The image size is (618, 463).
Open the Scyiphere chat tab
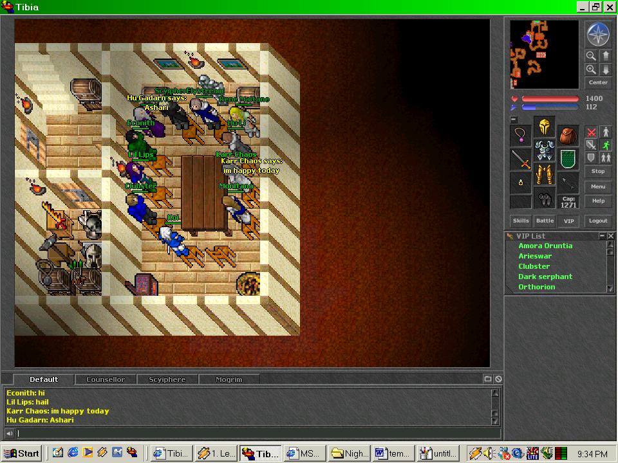click(167, 379)
